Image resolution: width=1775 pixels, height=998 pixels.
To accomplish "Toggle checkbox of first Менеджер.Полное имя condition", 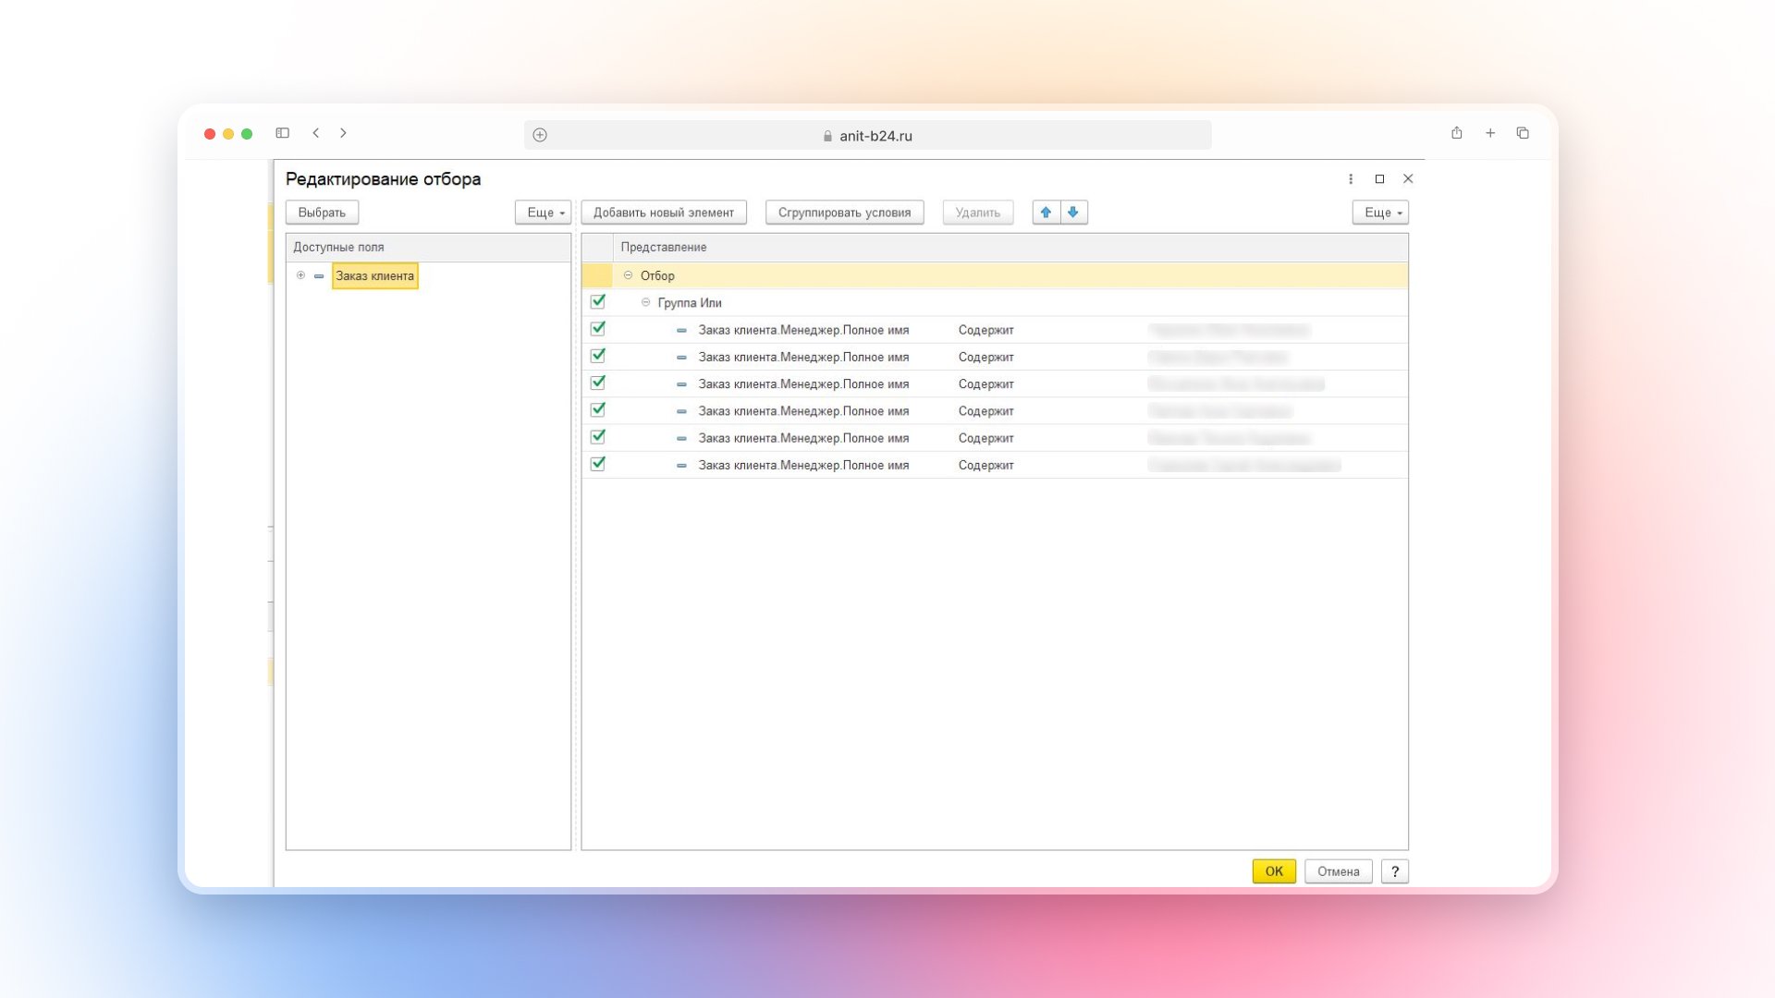I will pyautogui.click(x=598, y=329).
